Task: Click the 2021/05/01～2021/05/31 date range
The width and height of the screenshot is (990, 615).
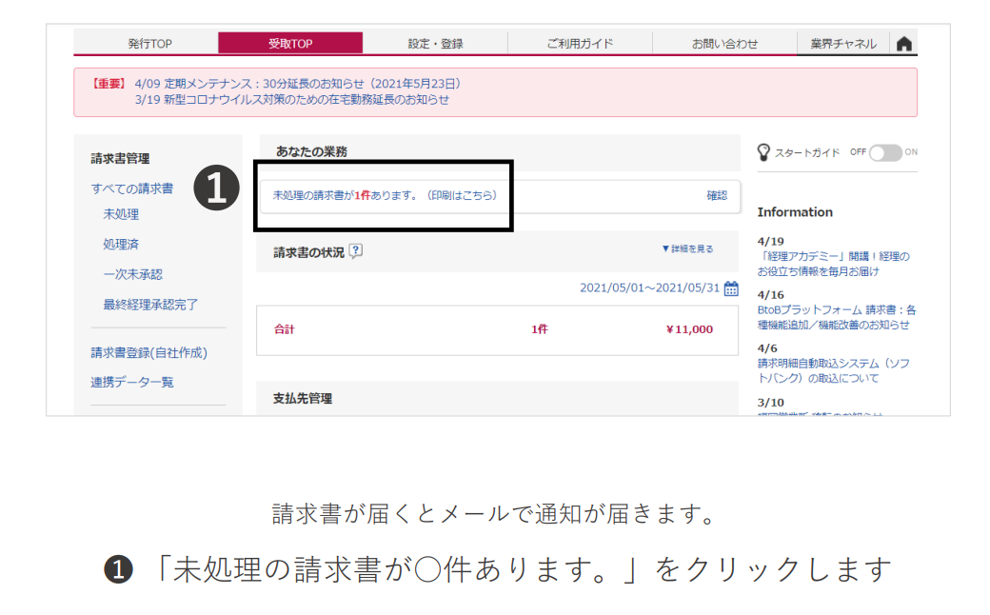Action: click(649, 288)
